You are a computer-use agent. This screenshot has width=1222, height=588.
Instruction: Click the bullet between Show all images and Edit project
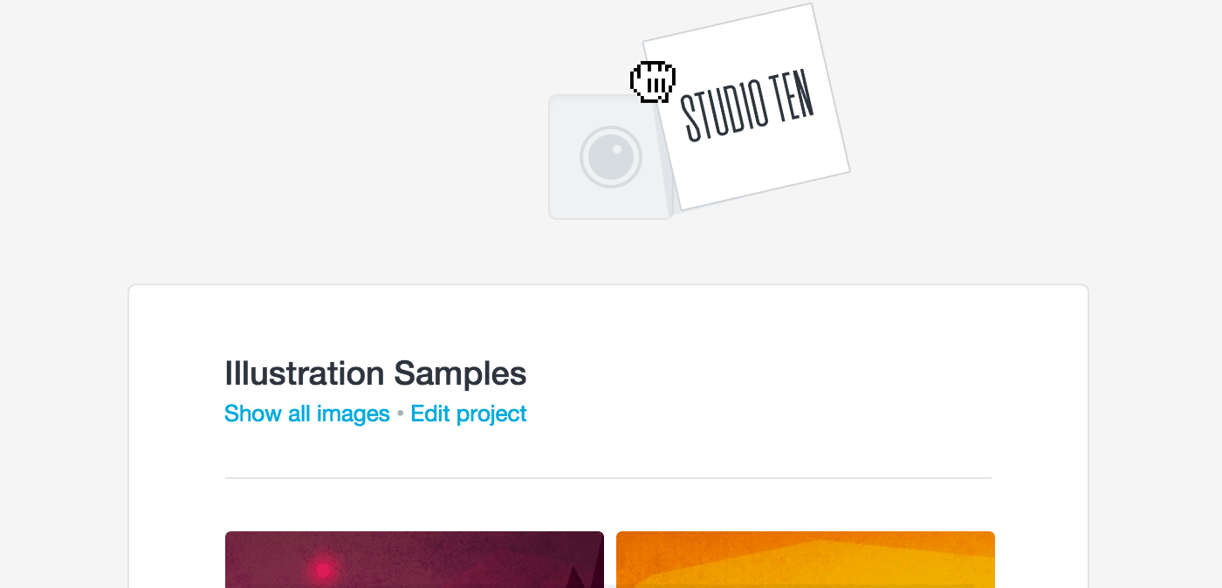(x=401, y=414)
